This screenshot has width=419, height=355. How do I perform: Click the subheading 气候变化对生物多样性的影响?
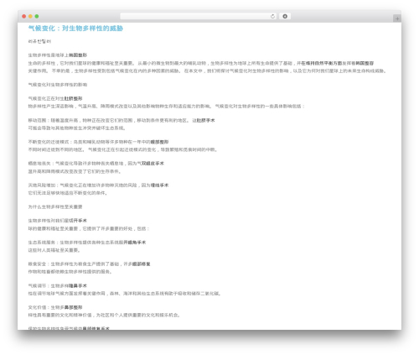(58, 85)
